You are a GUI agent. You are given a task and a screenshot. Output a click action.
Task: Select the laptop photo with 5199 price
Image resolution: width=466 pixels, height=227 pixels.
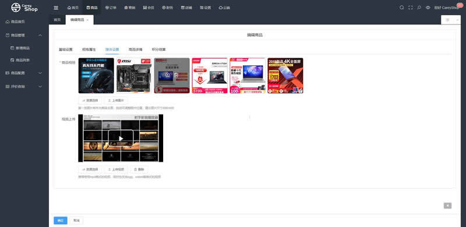[210, 76]
